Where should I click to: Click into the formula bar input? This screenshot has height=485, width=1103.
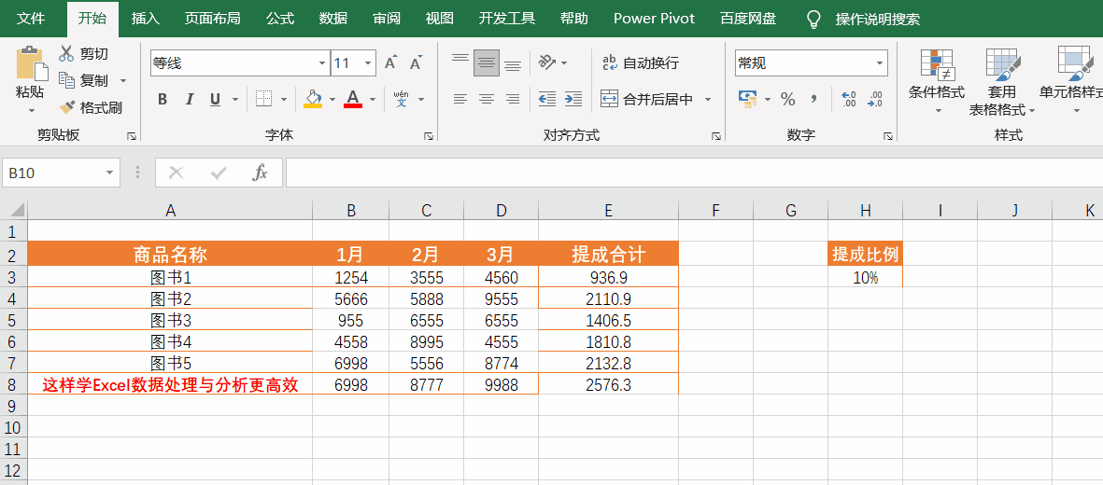[x=694, y=173]
